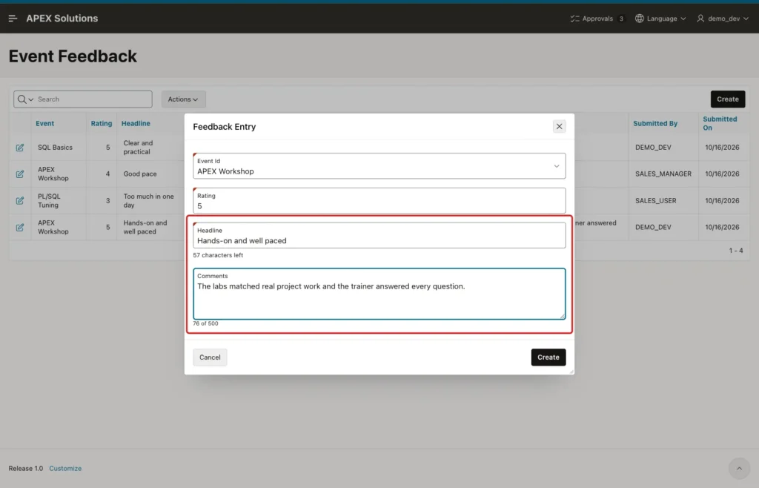Click the Cancel button

coord(210,357)
